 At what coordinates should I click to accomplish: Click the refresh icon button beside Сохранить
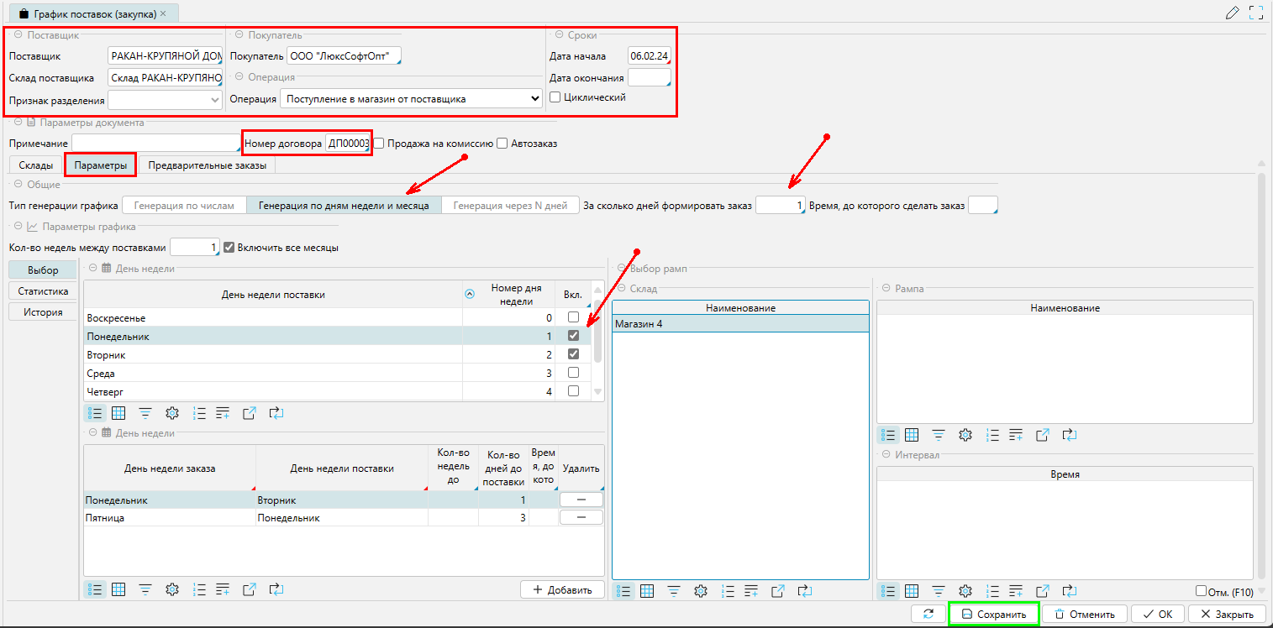click(928, 614)
